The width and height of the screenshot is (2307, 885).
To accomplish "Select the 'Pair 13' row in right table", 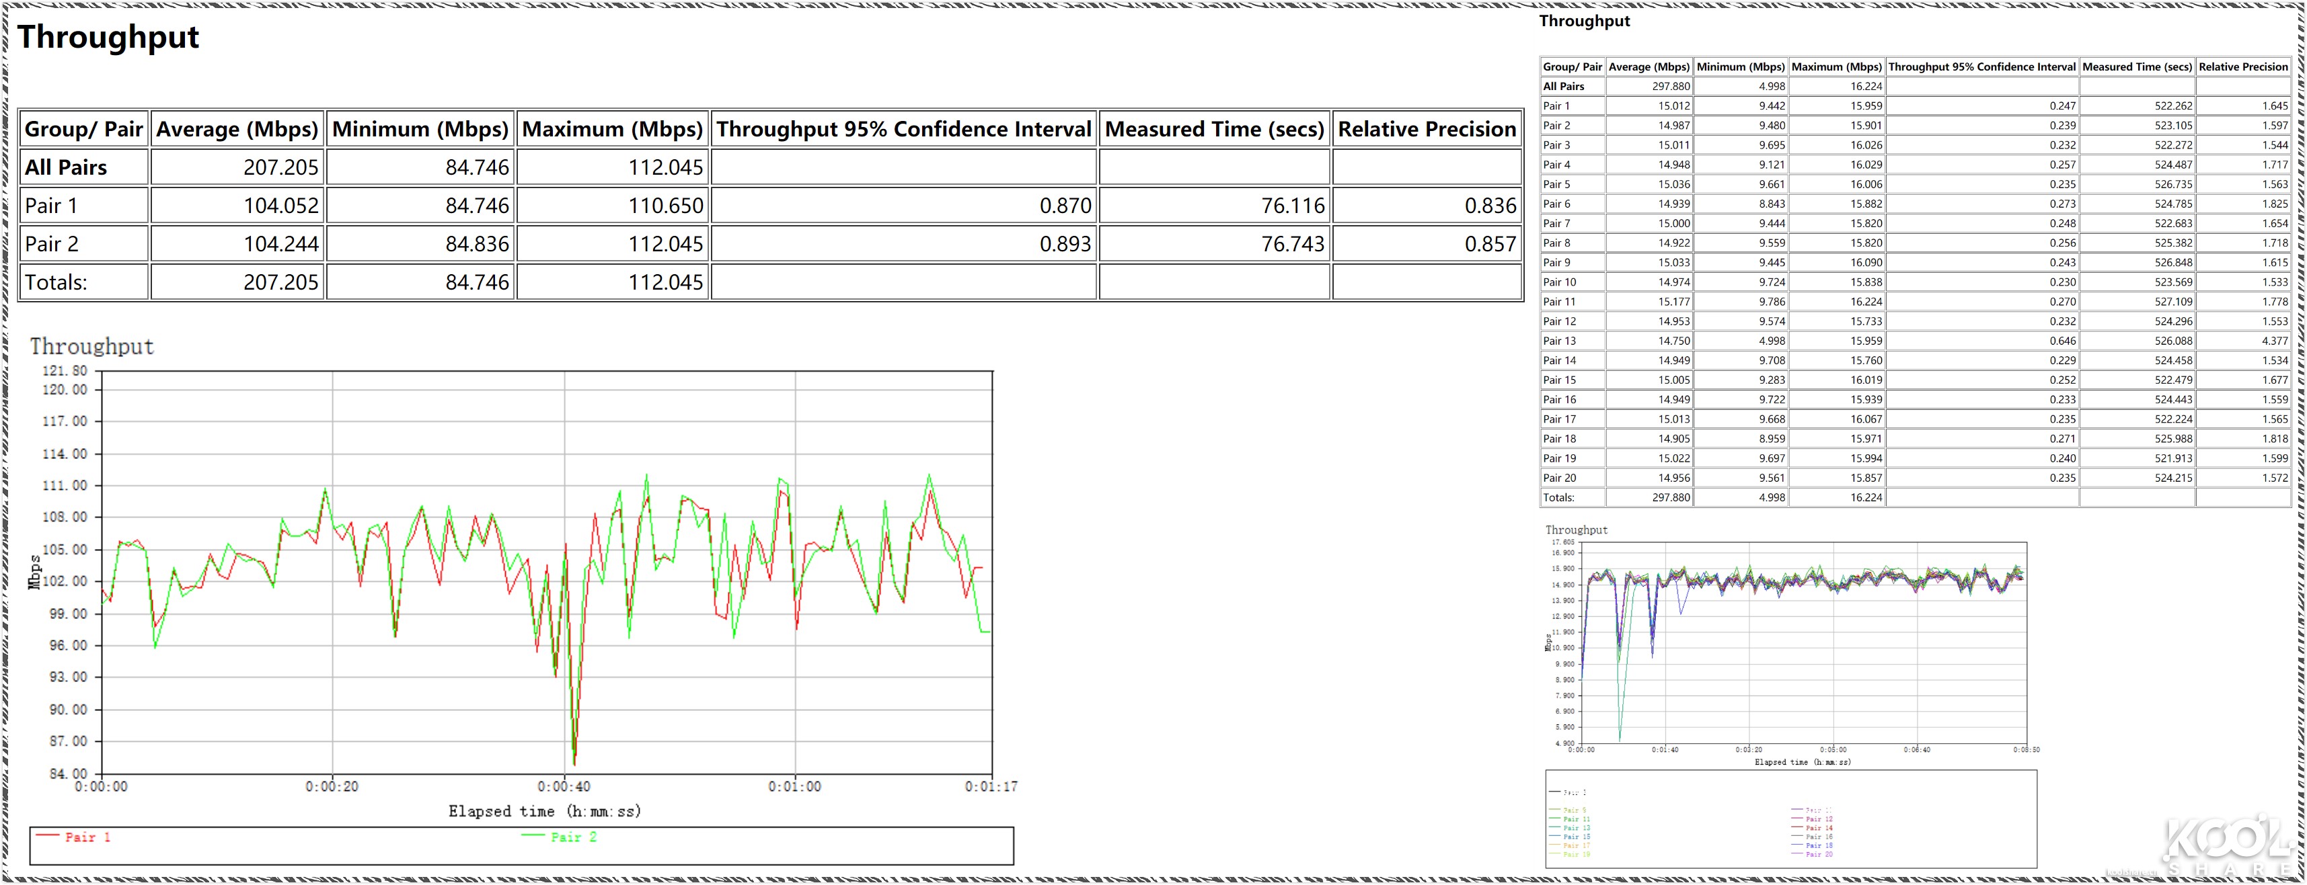I will coord(1559,341).
